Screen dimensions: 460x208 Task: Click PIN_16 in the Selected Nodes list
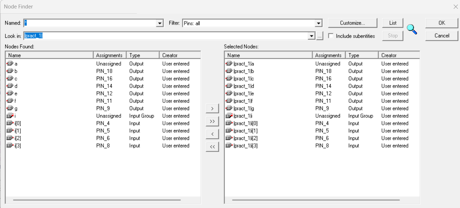click(x=323, y=79)
